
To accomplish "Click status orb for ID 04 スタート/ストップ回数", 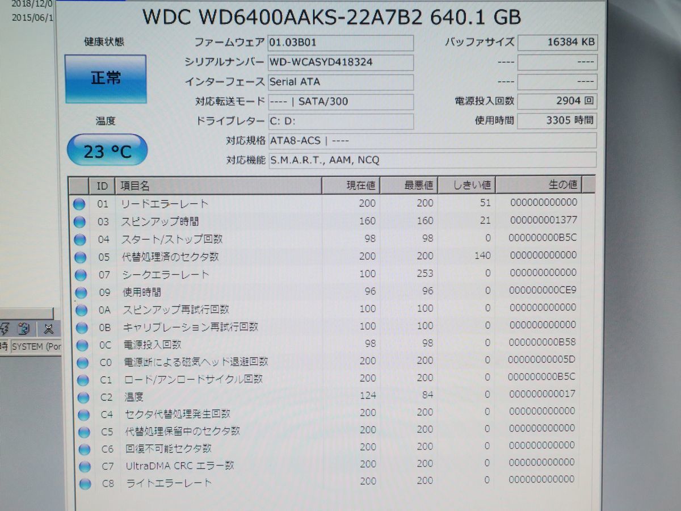I will (x=80, y=239).
